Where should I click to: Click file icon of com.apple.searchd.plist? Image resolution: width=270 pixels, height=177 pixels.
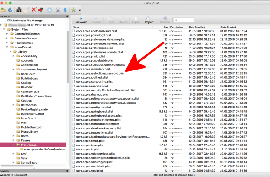click(x=74, y=86)
